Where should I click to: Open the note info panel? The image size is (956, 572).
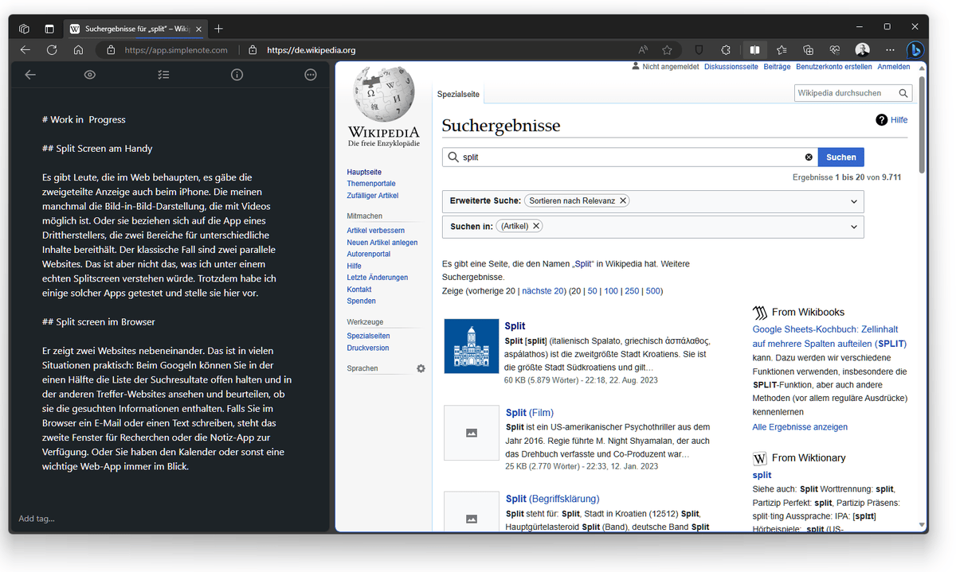[237, 74]
